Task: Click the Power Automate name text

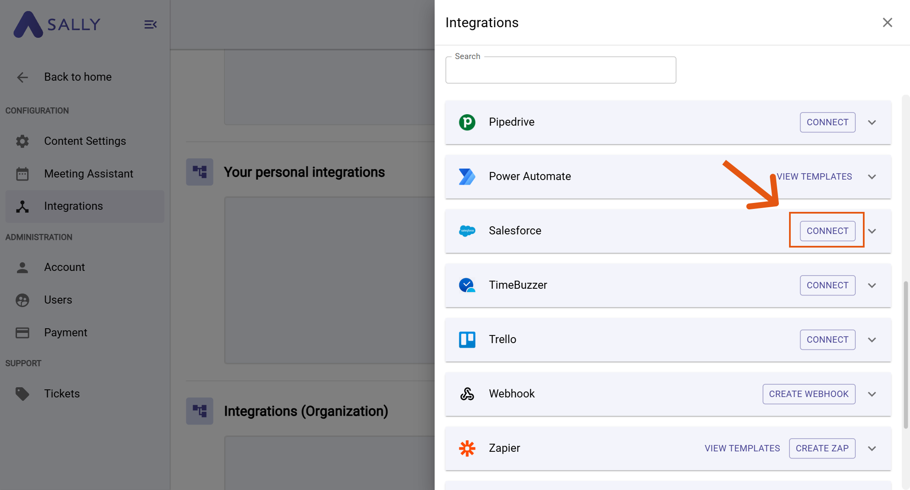Action: tap(530, 176)
